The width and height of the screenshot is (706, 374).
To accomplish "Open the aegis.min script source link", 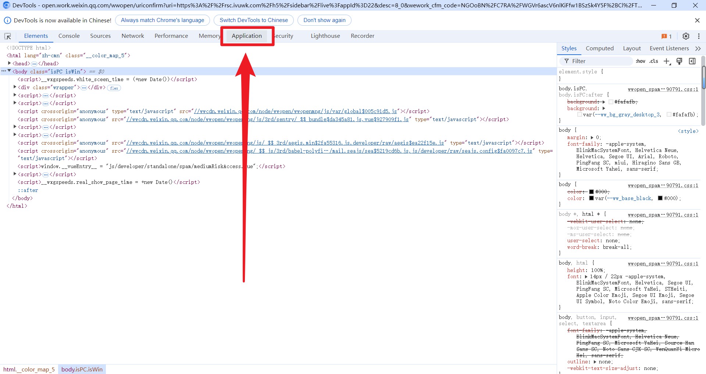I will click(285, 143).
